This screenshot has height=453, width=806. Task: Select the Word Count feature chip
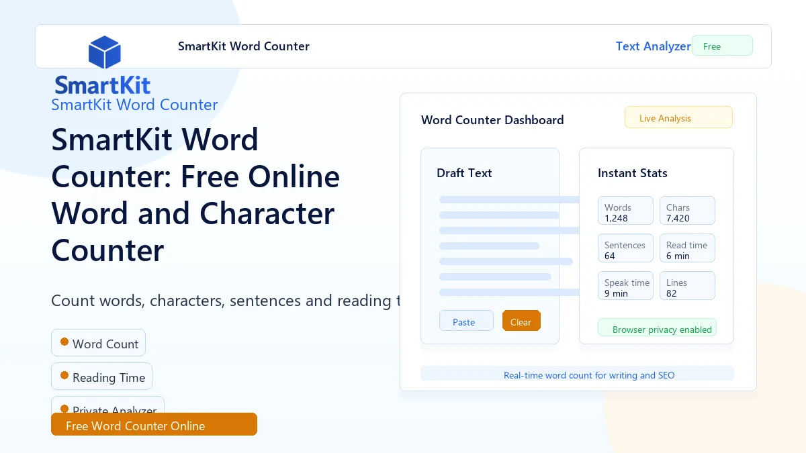coord(98,343)
